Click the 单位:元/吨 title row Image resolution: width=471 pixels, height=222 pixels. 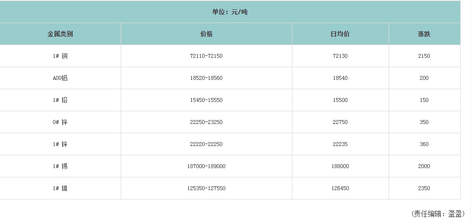pyautogui.click(x=230, y=12)
